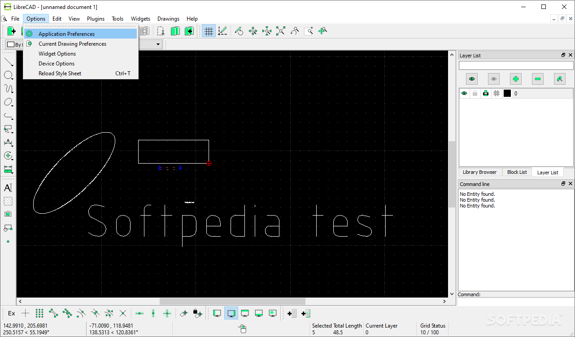
Task: Click the Redraw icon
Action: [x=239, y=31]
